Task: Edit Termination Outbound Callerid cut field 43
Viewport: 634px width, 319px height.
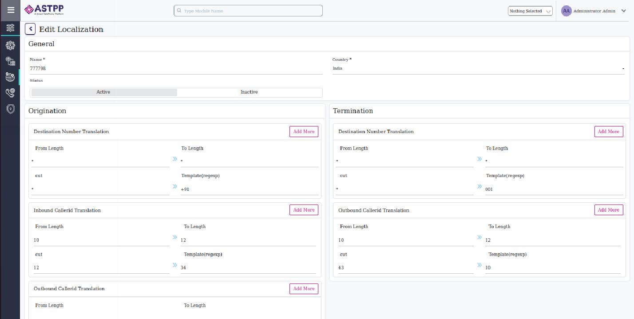Action: (x=406, y=268)
